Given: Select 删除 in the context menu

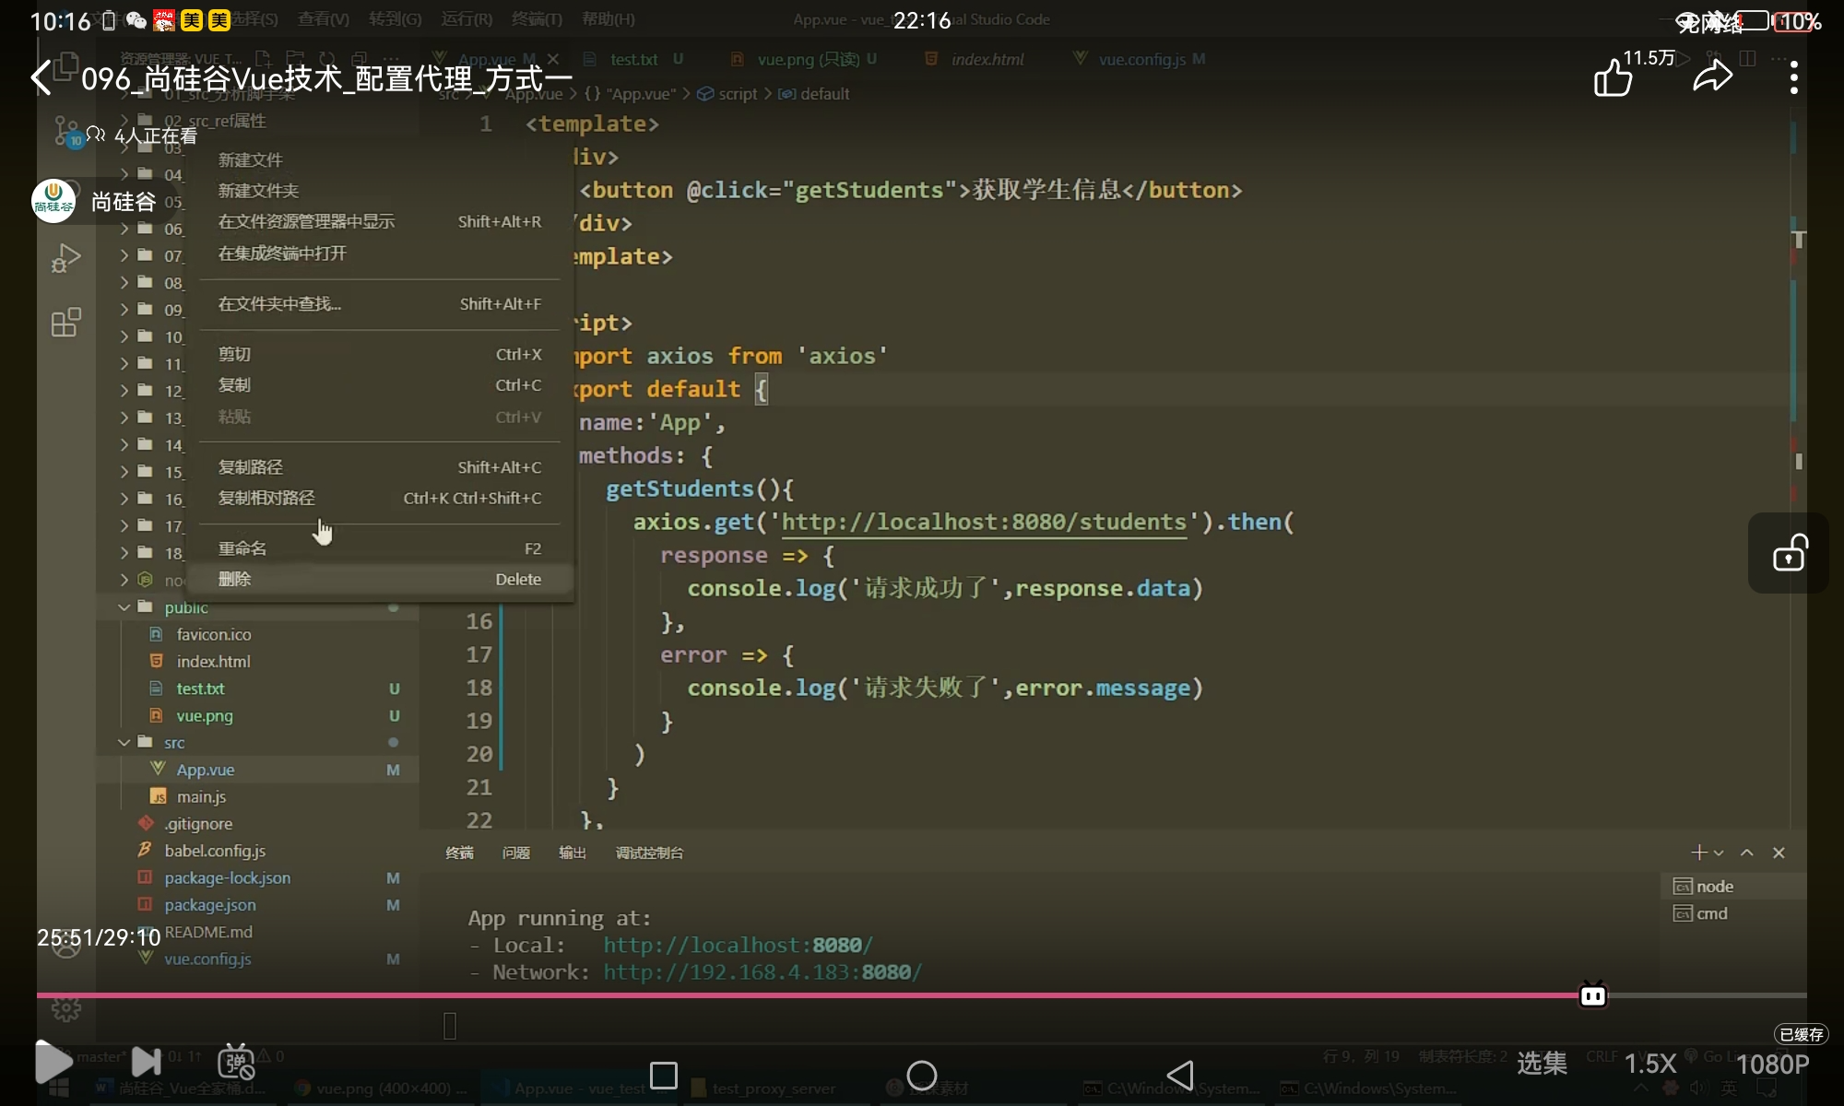Looking at the screenshot, I should [234, 579].
